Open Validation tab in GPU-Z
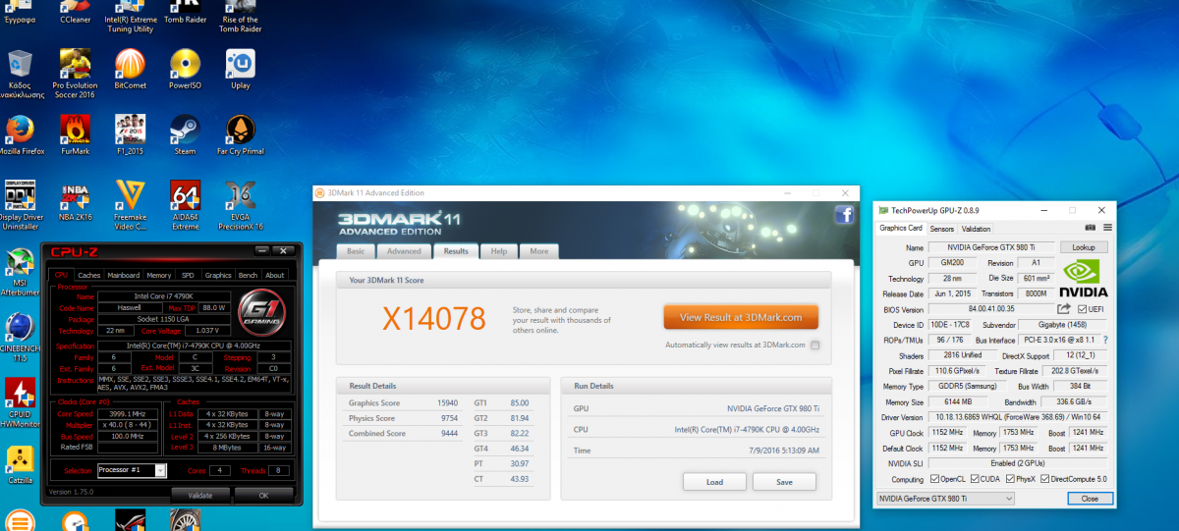 click(977, 229)
